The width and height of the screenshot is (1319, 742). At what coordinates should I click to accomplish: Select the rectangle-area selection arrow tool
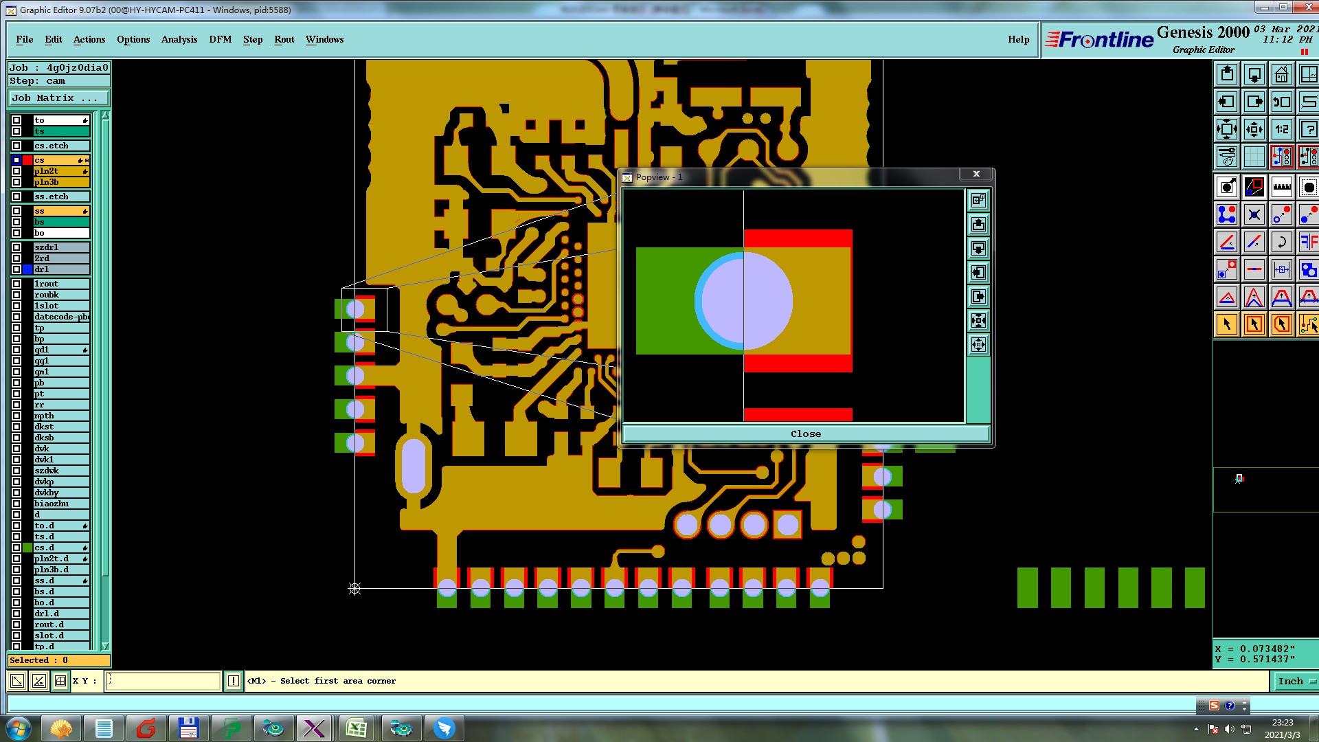click(x=1254, y=324)
